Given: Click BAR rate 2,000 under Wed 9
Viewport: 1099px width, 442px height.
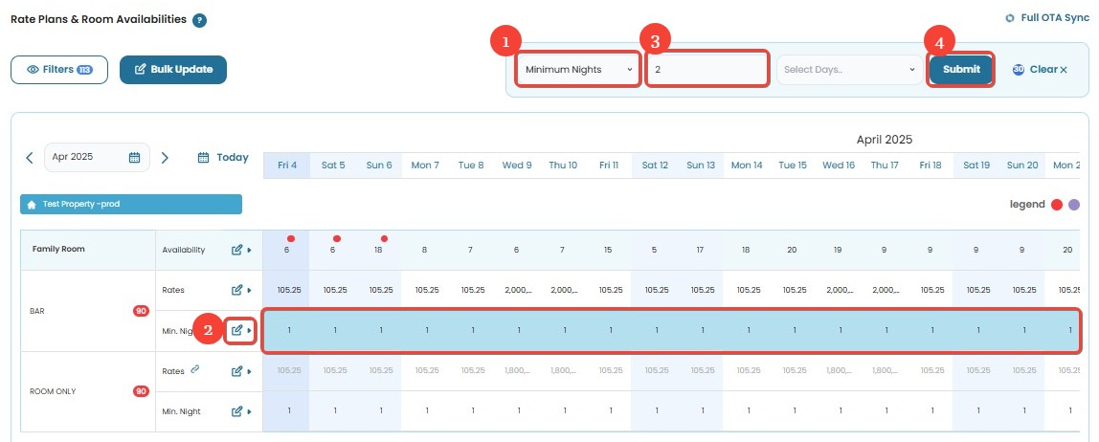Looking at the screenshot, I should (x=517, y=289).
